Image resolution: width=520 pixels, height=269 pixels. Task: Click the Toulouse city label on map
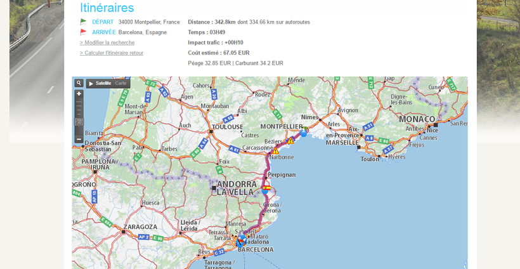pos(228,127)
